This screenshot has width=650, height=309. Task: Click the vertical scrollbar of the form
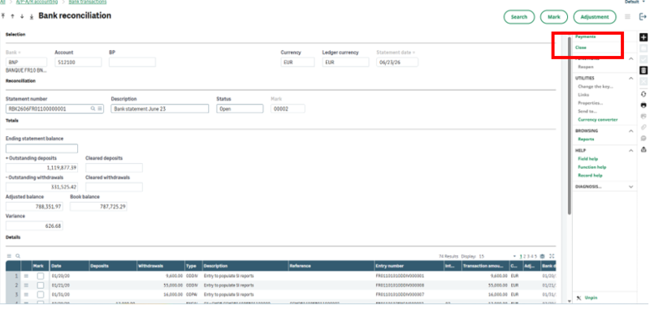click(570, 127)
